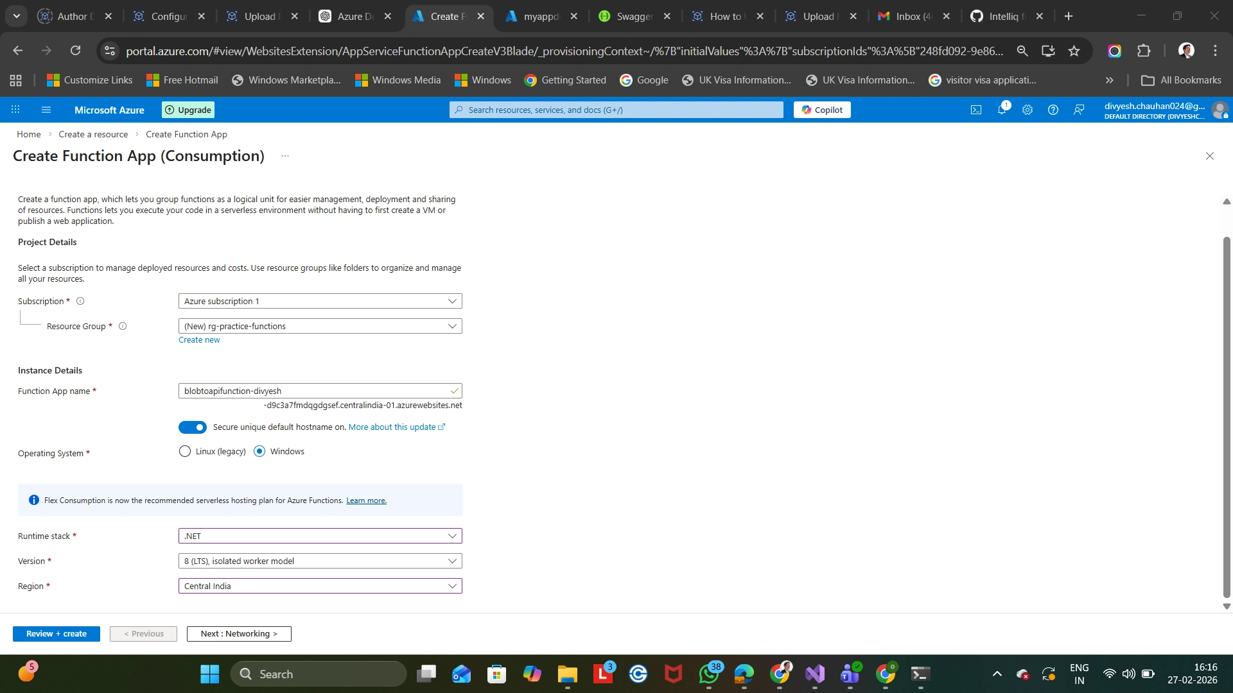
Task: Open the Google bookmark
Action: coord(644,80)
